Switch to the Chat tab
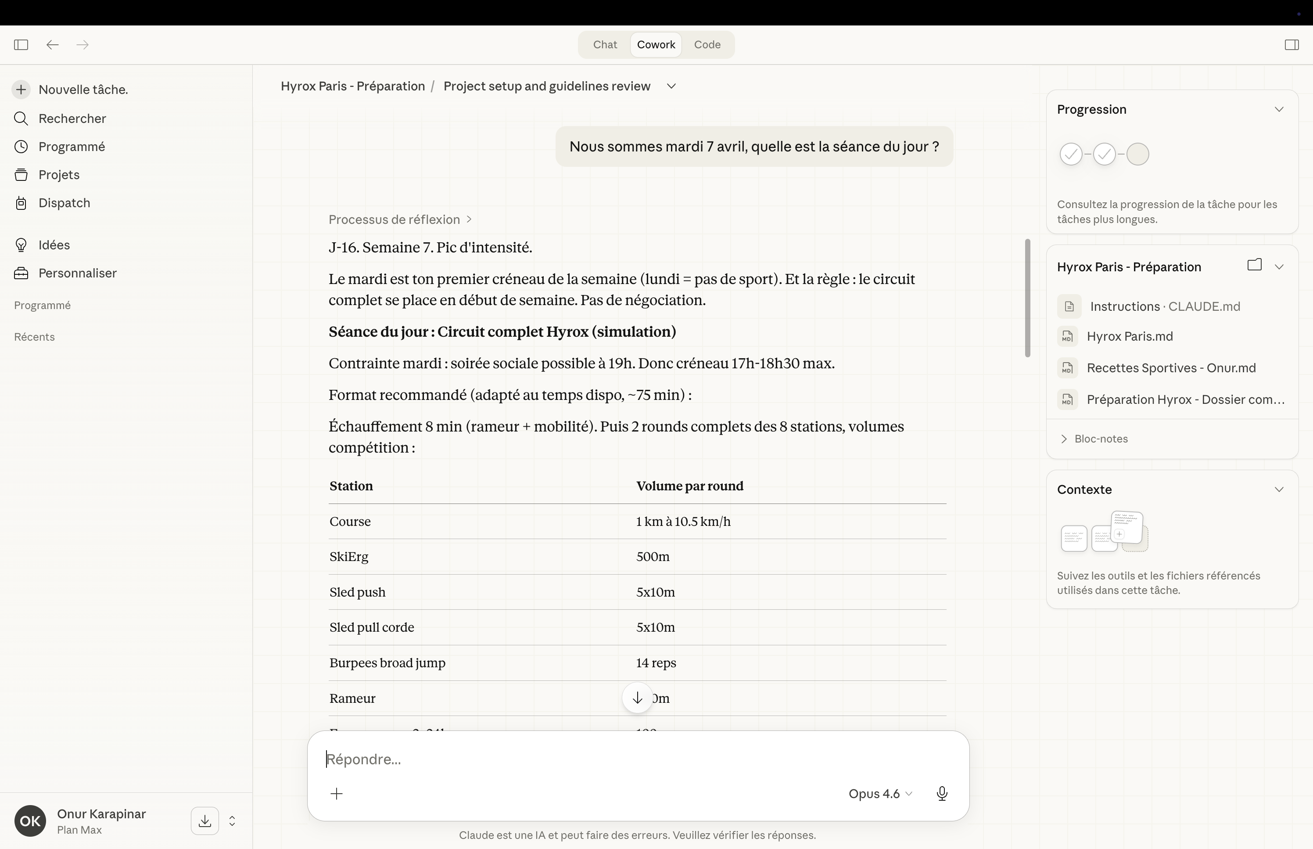The image size is (1313, 849). (x=604, y=45)
